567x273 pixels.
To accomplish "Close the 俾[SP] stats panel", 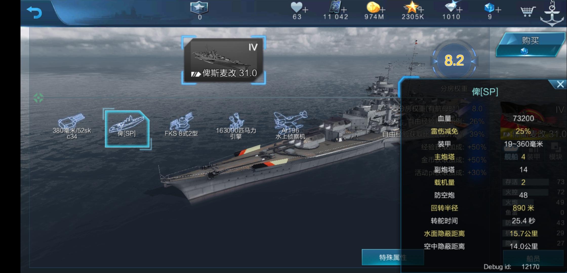I will point(560,84).
